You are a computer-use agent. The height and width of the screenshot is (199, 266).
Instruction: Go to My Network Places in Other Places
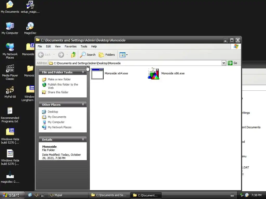click(59, 127)
